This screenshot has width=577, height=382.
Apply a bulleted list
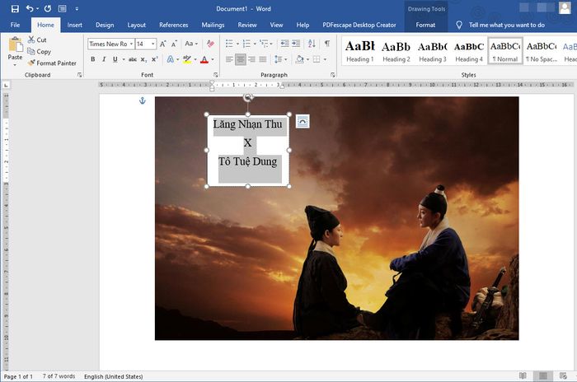coord(229,44)
